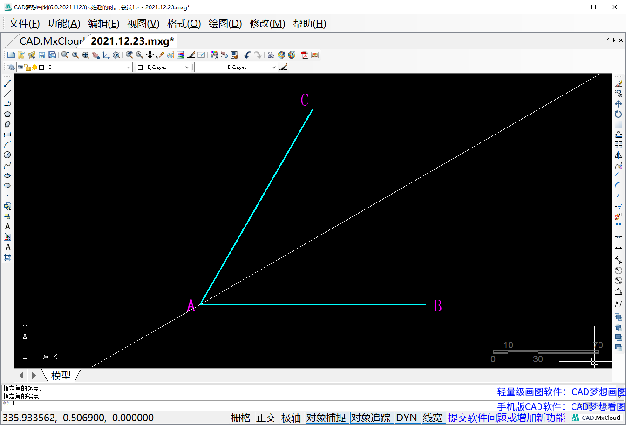This screenshot has height=425, width=626.
Task: Select the Polyline tool
Action: [x=7, y=104]
